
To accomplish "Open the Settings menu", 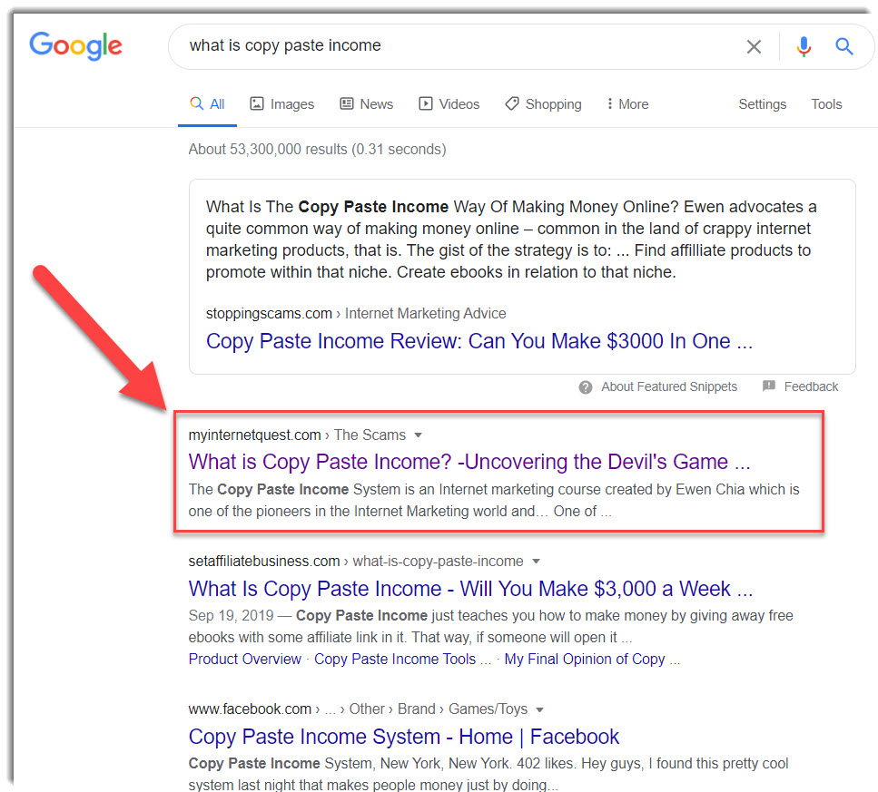I will (x=762, y=104).
